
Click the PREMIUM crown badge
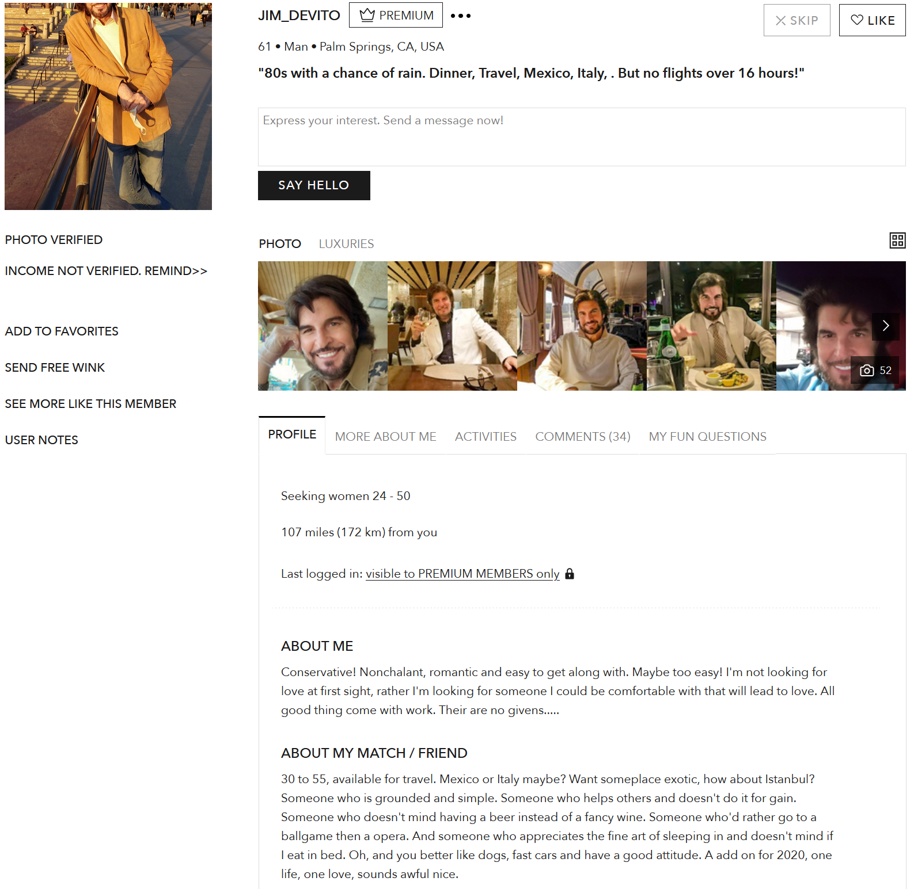pos(396,15)
